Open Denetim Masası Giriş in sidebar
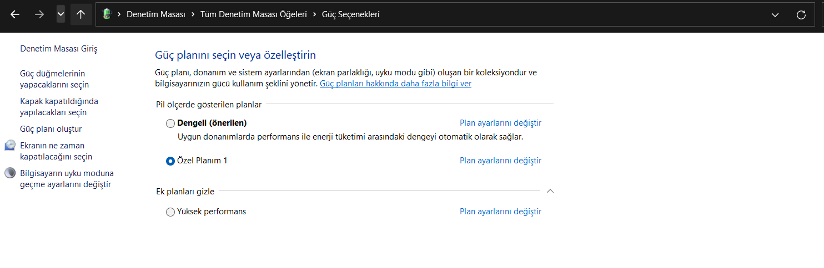This screenshot has height=268, width=824. click(59, 49)
